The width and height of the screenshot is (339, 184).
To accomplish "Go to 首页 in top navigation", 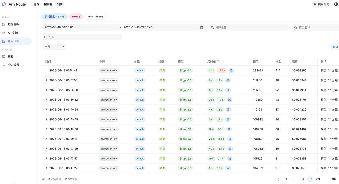I will pyautogui.click(x=36, y=4).
